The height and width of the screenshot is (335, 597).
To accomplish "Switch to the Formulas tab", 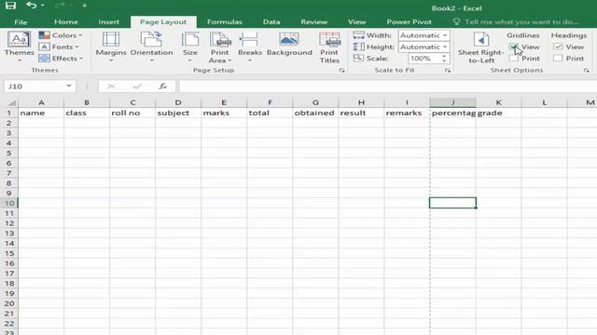I will (x=225, y=22).
